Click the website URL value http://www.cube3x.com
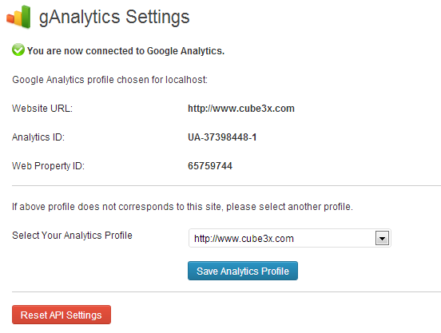The width and height of the screenshot is (441, 333). pyautogui.click(x=241, y=109)
